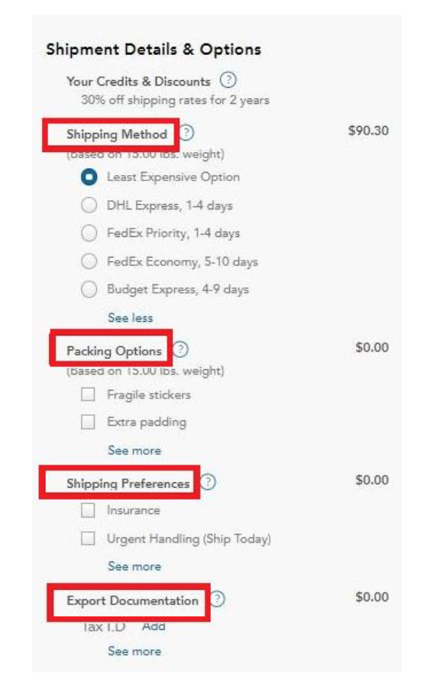Image resolution: width=428 pixels, height=700 pixels.
Task: Expand Packing Options with See more
Action: [135, 450]
